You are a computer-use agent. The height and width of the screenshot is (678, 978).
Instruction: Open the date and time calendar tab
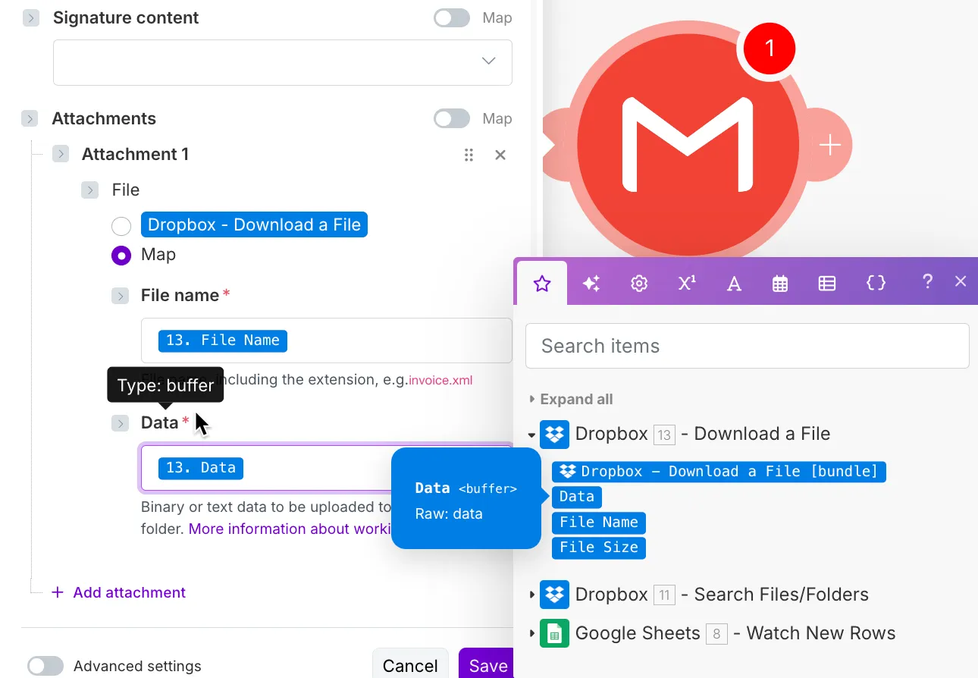[x=780, y=284]
